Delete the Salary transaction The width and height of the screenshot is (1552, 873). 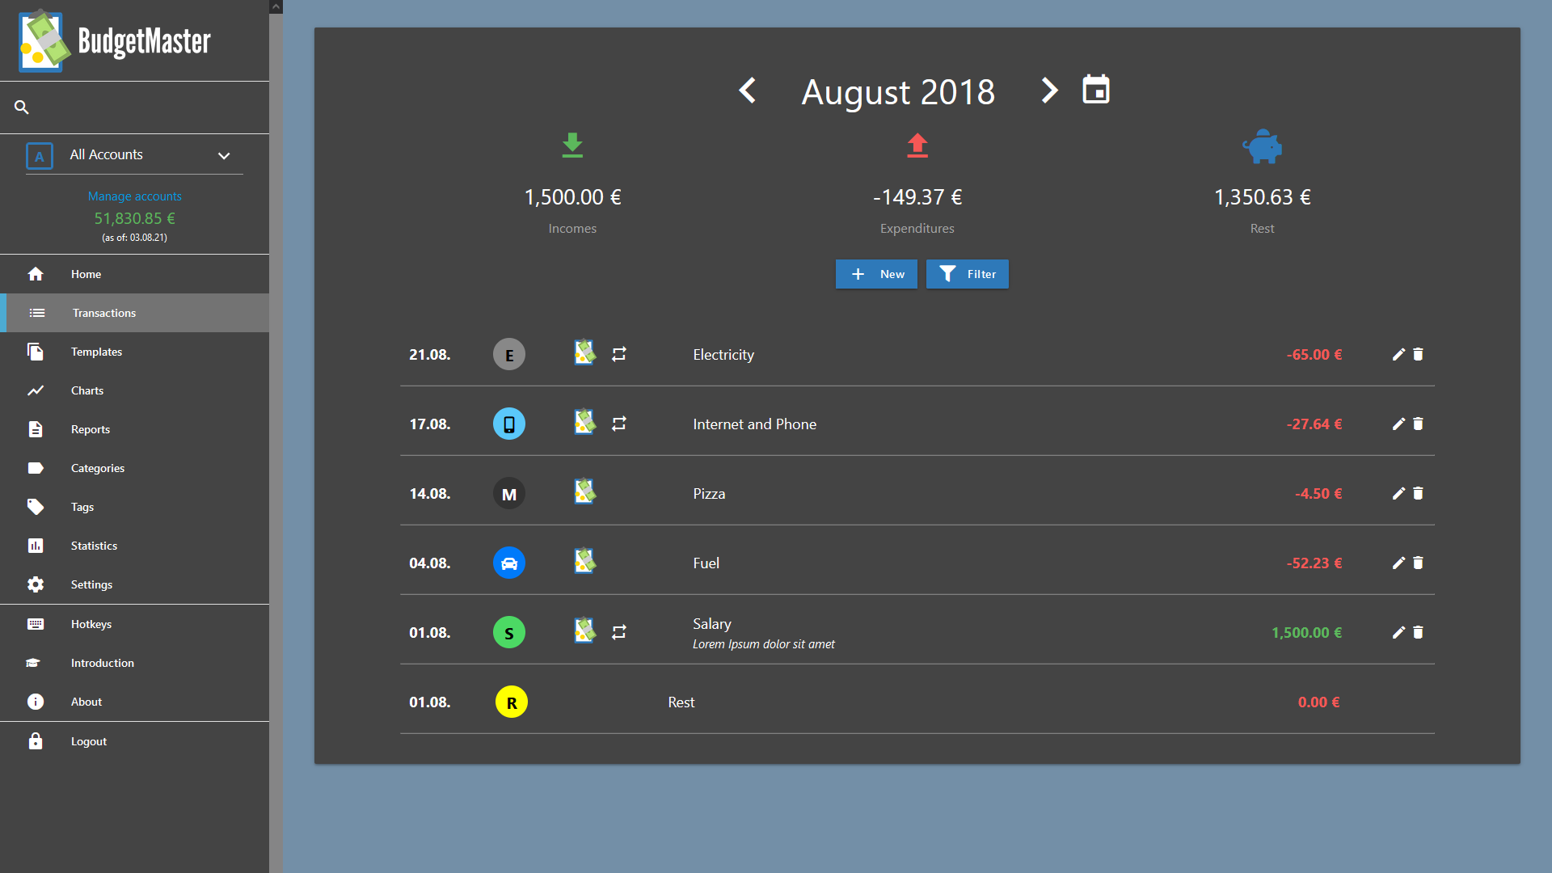pos(1418,633)
